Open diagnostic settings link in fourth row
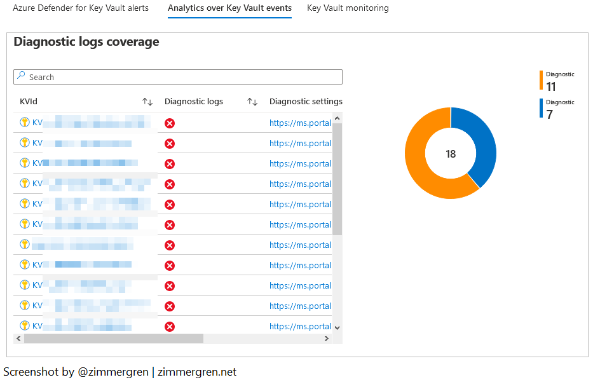The height and width of the screenshot is (382, 593). click(300, 184)
